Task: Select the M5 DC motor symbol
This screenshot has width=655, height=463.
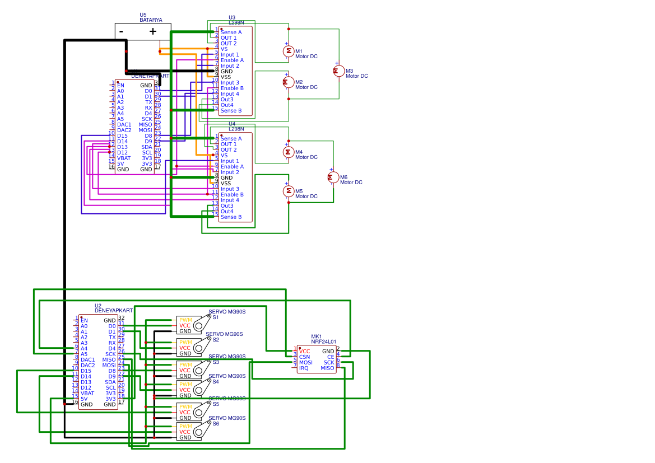Action: pyautogui.click(x=288, y=191)
